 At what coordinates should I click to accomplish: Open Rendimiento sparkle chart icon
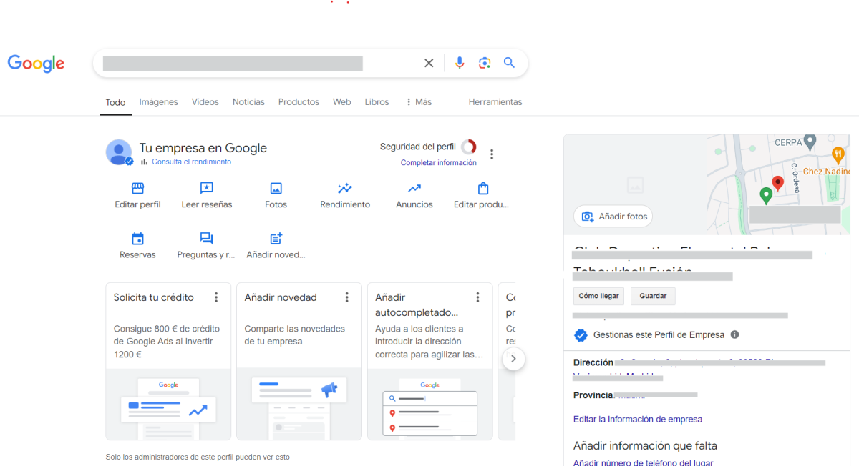click(345, 189)
